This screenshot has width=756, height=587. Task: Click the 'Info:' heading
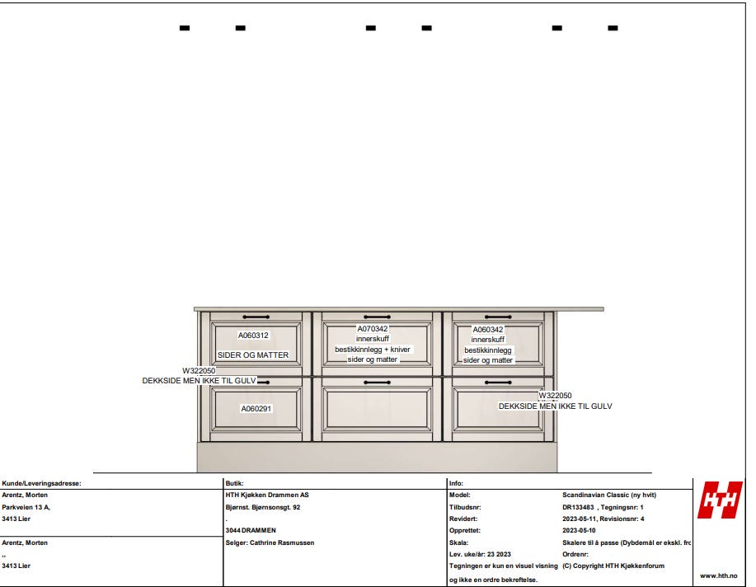pos(456,483)
